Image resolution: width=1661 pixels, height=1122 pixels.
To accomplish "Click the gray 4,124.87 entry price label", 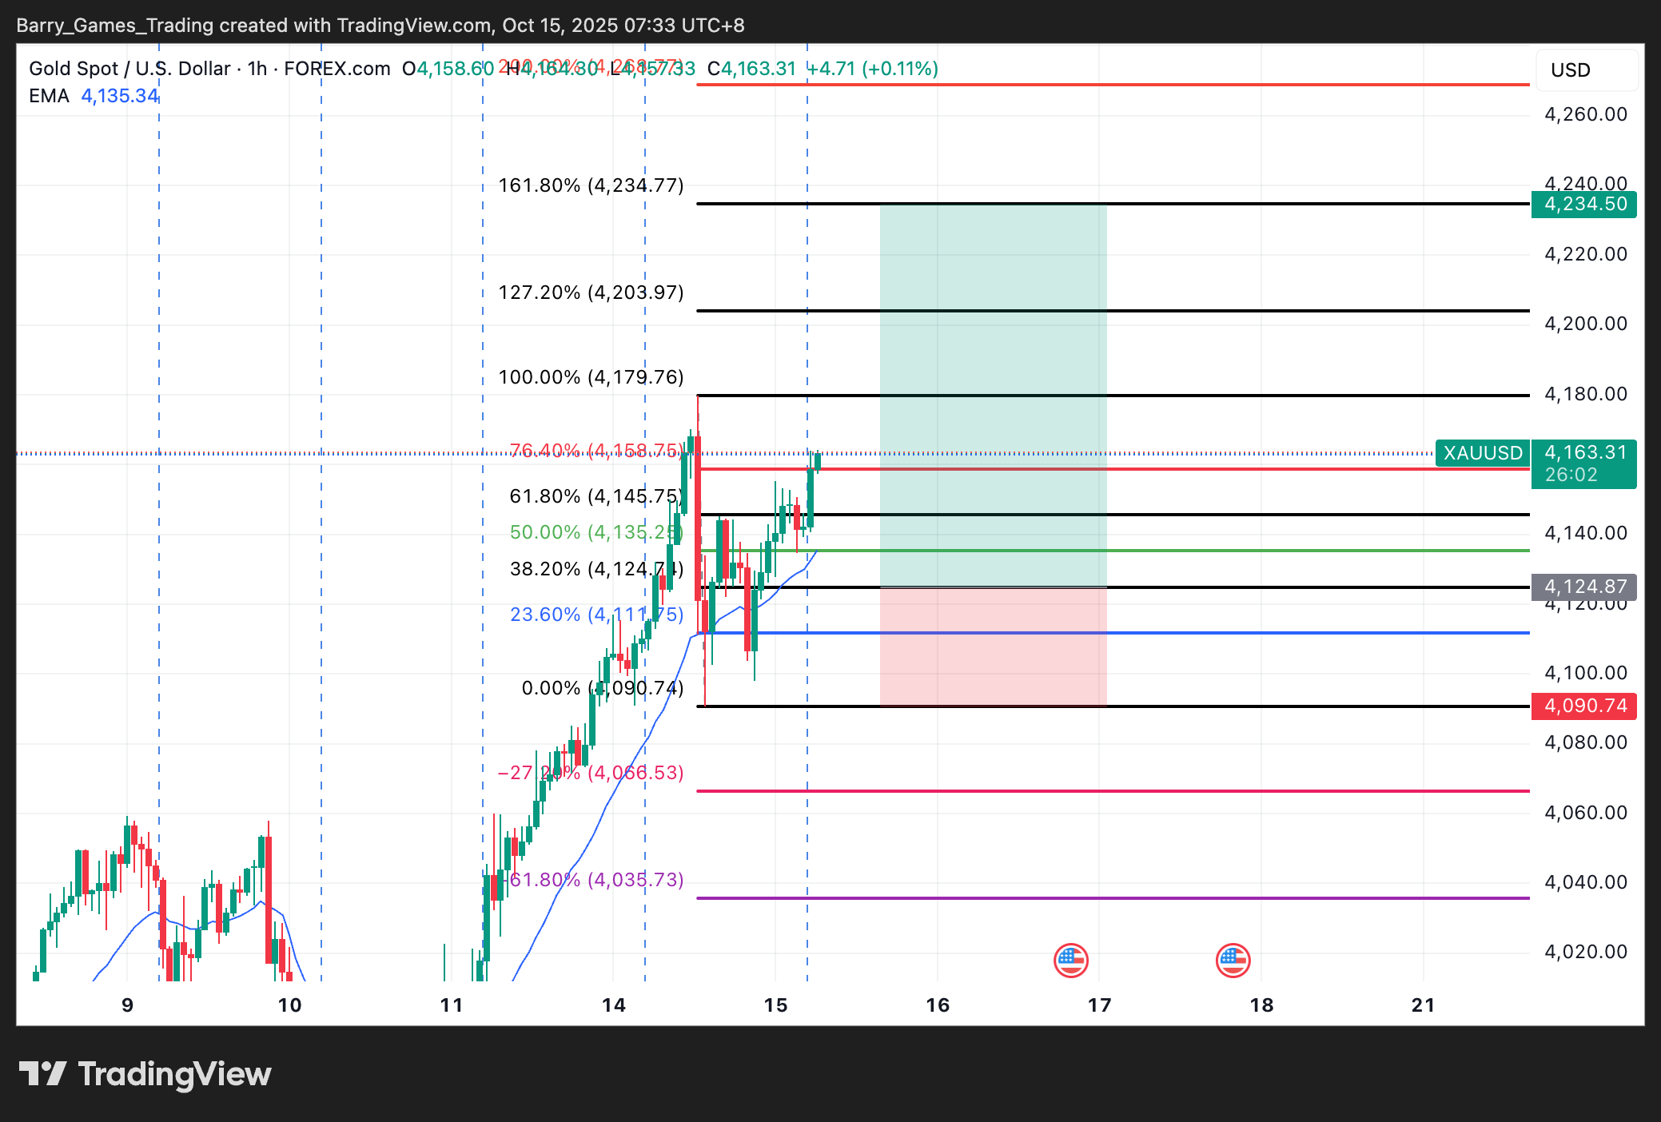I will tap(1584, 587).
